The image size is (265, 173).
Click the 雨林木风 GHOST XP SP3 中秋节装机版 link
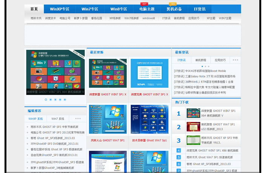(54, 127)
